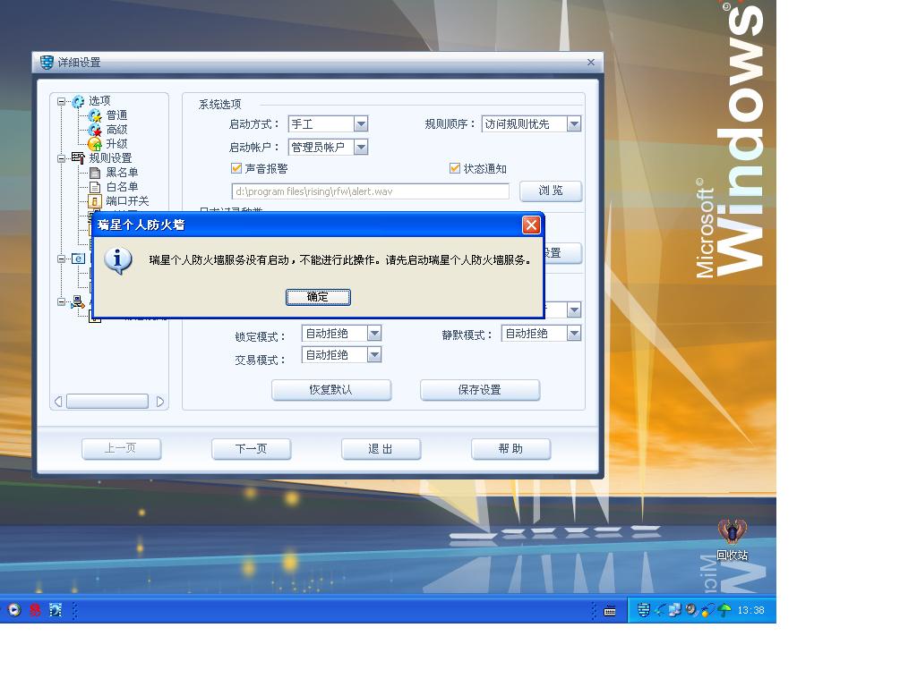Viewport: 917px width, 687px height.
Task: Select 高级 in the options tree
Action: [116, 130]
